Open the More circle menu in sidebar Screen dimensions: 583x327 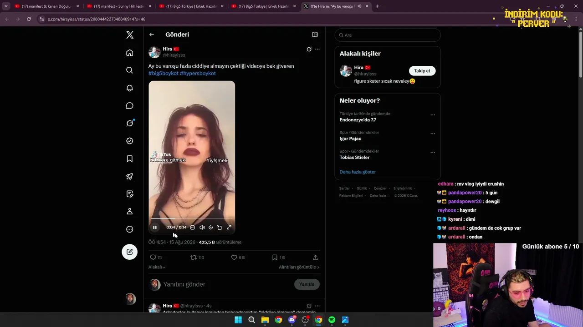[130, 229]
